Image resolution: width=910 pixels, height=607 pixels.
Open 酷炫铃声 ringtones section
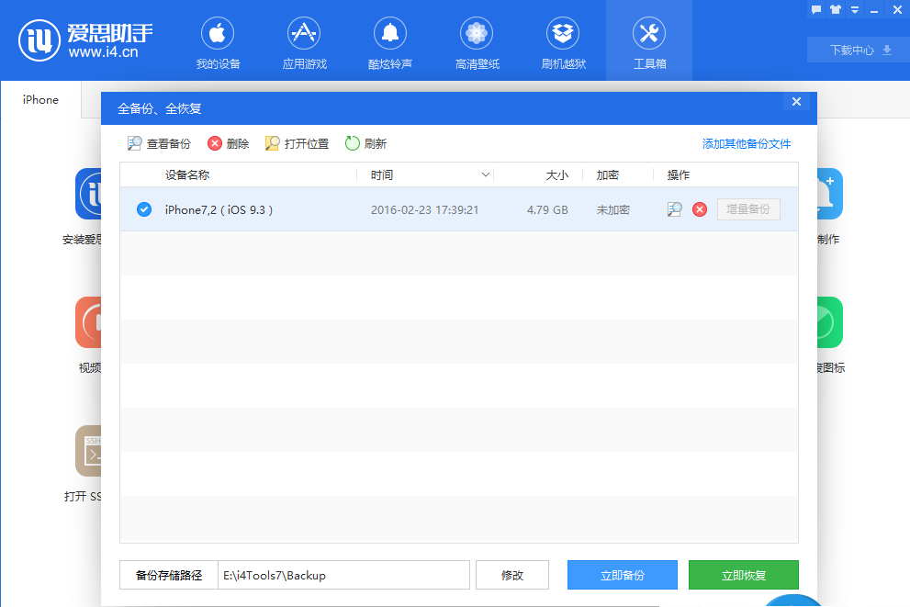click(390, 43)
